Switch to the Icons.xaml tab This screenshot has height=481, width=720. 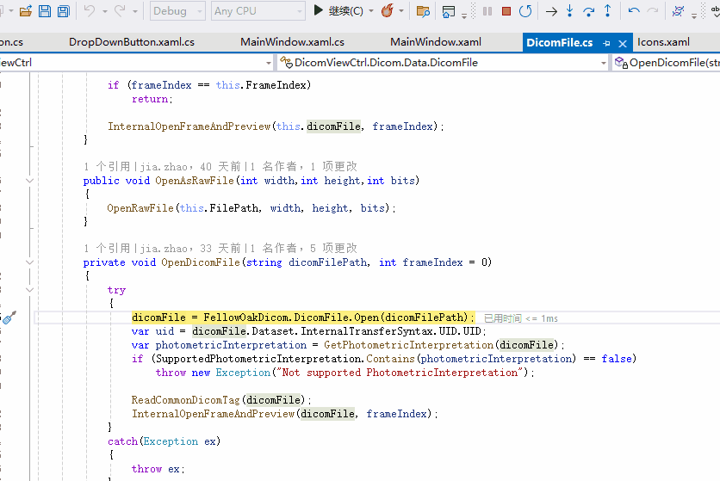coord(663,42)
